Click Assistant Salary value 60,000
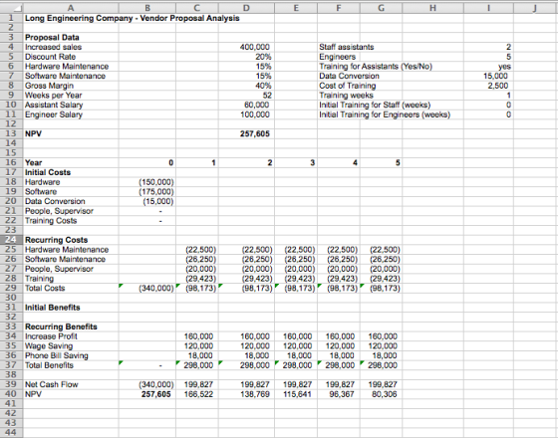 [257, 105]
